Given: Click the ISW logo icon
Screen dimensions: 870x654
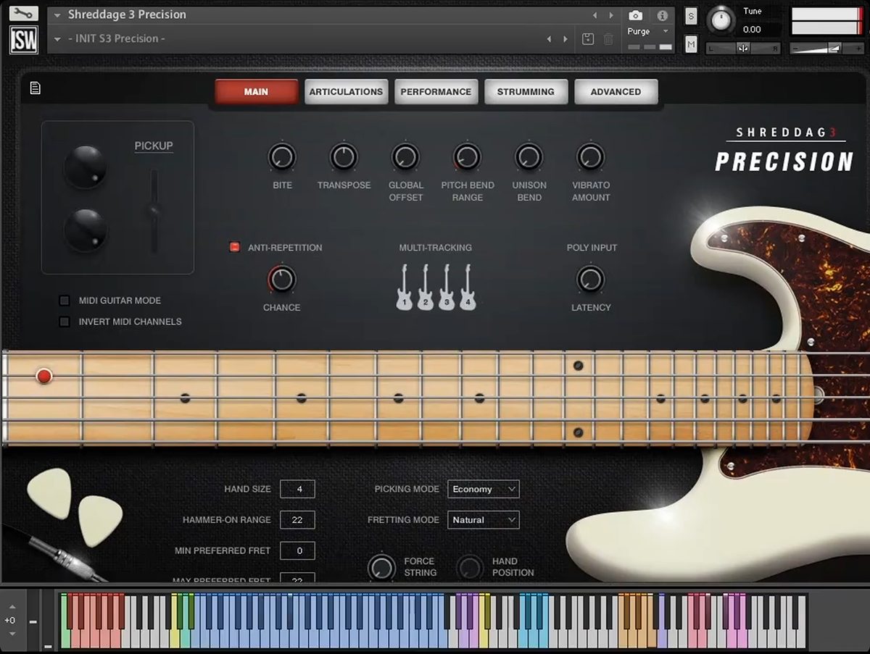Looking at the screenshot, I should coord(24,41).
